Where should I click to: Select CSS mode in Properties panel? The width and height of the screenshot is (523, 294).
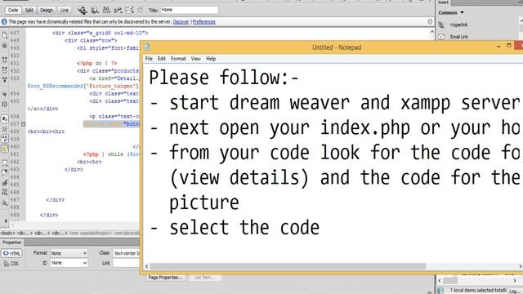(x=11, y=263)
